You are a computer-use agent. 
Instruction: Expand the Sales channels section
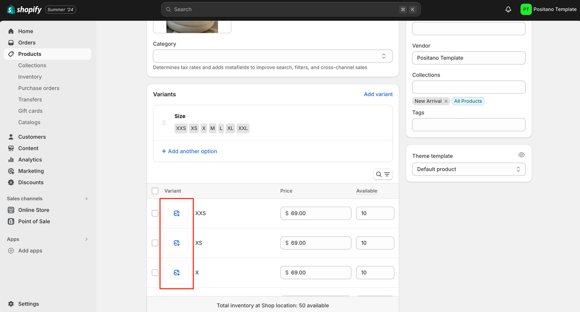[x=86, y=199]
